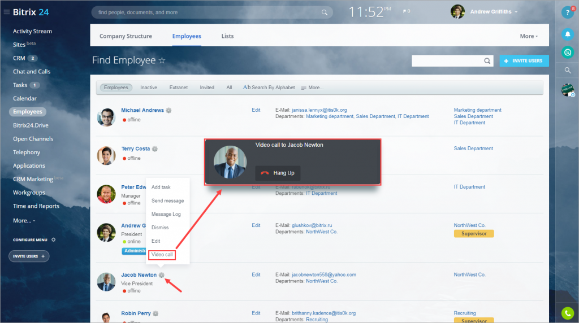The width and height of the screenshot is (579, 323).
Task: Choose Message Log from context menu
Action: pos(166,214)
